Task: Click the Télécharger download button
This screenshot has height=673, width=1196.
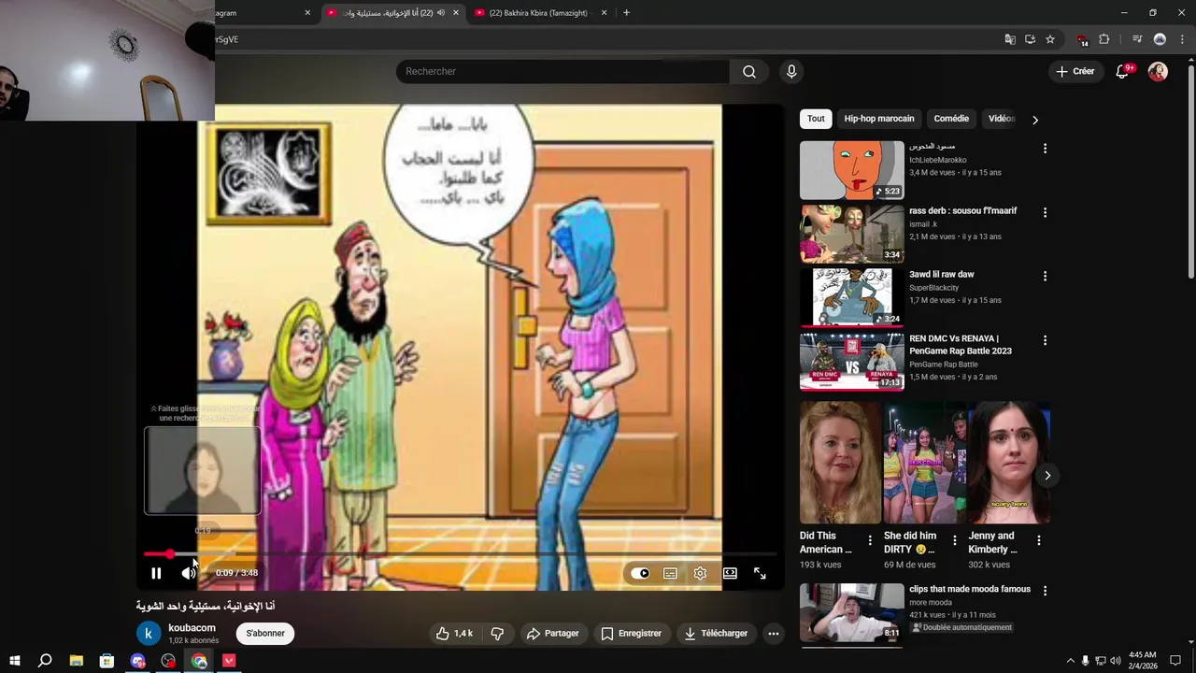Action: [716, 633]
